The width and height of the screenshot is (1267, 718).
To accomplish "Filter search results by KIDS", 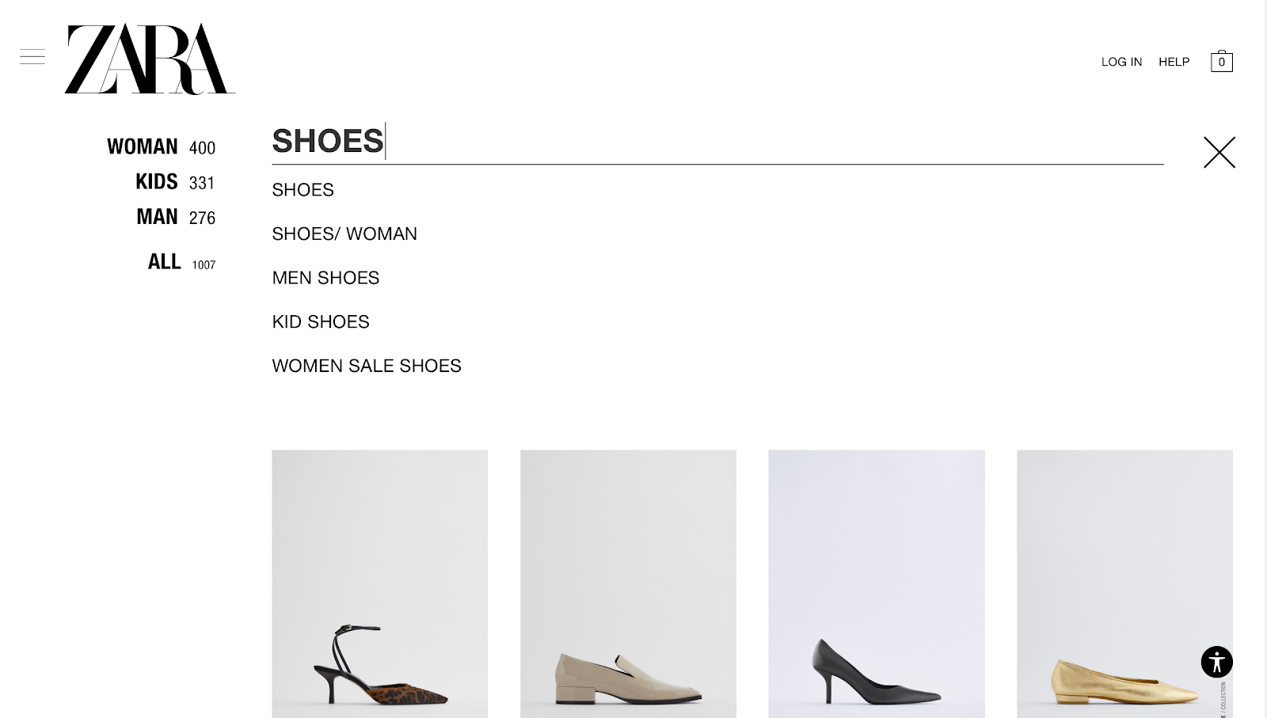I will [x=155, y=181].
